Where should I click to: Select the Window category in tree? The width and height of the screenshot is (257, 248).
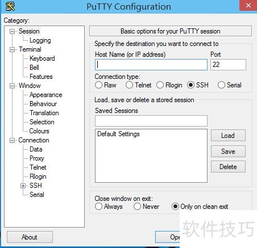30,86
